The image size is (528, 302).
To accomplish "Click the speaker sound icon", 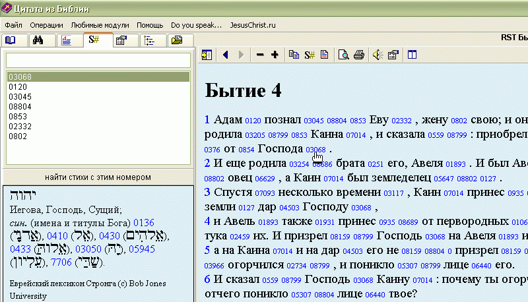I will (x=377, y=55).
